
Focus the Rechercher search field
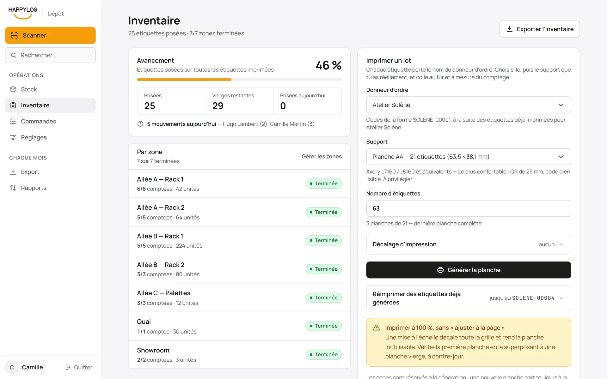coord(50,55)
